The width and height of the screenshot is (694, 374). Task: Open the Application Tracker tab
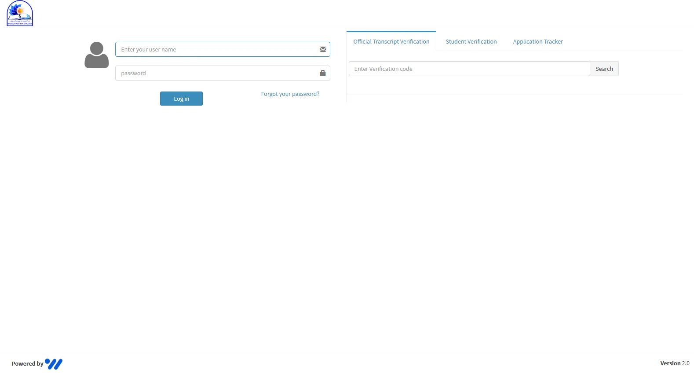[538, 41]
